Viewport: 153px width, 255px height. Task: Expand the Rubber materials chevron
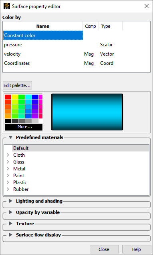click(x=8, y=189)
